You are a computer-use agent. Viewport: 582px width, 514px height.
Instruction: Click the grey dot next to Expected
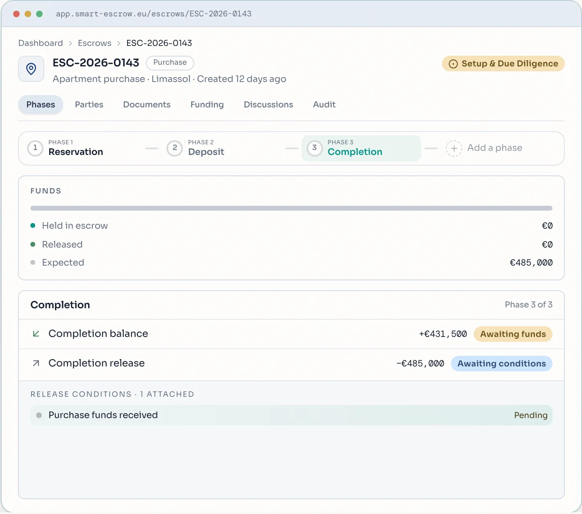coord(33,262)
